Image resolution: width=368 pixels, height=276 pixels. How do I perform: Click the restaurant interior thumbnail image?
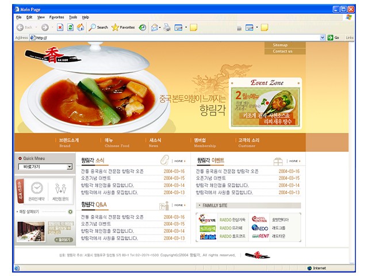pyautogui.click(x=32, y=230)
